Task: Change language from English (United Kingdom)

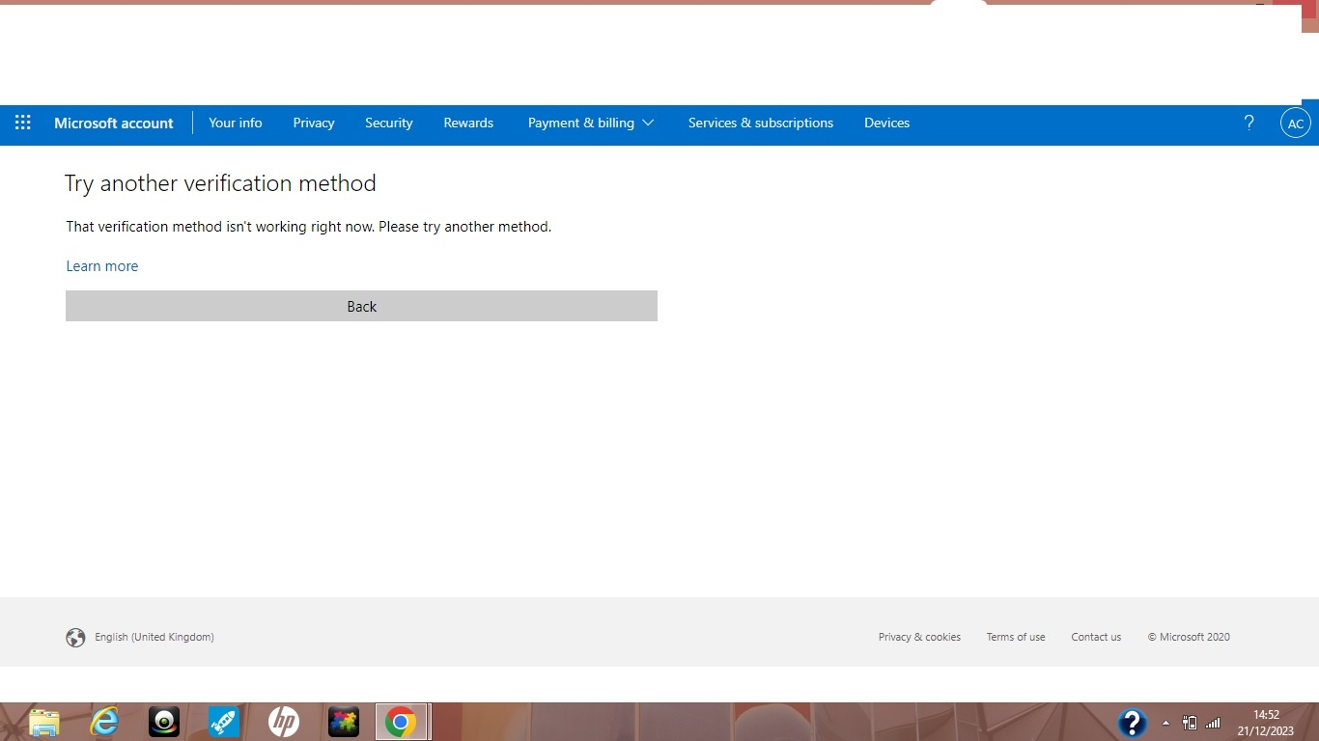Action: pyautogui.click(x=154, y=637)
